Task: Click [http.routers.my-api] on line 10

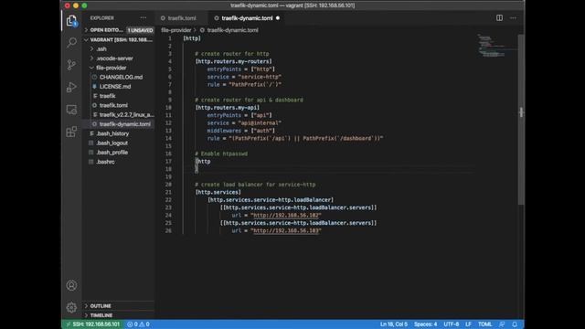Action: 228,108
